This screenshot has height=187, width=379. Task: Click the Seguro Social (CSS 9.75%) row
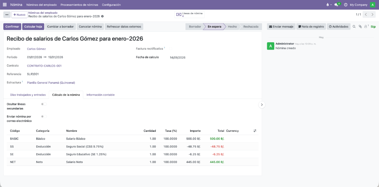133,147
